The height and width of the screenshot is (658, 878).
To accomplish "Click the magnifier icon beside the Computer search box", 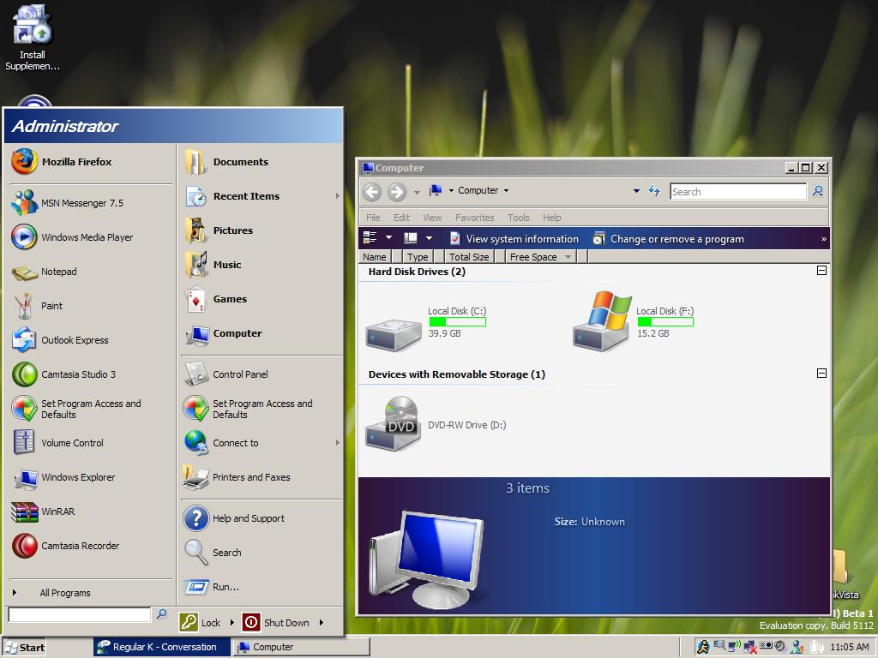I will (818, 191).
